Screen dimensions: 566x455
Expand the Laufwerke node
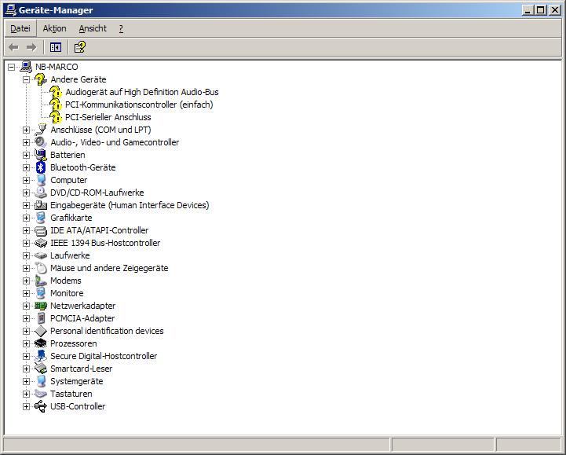26,256
